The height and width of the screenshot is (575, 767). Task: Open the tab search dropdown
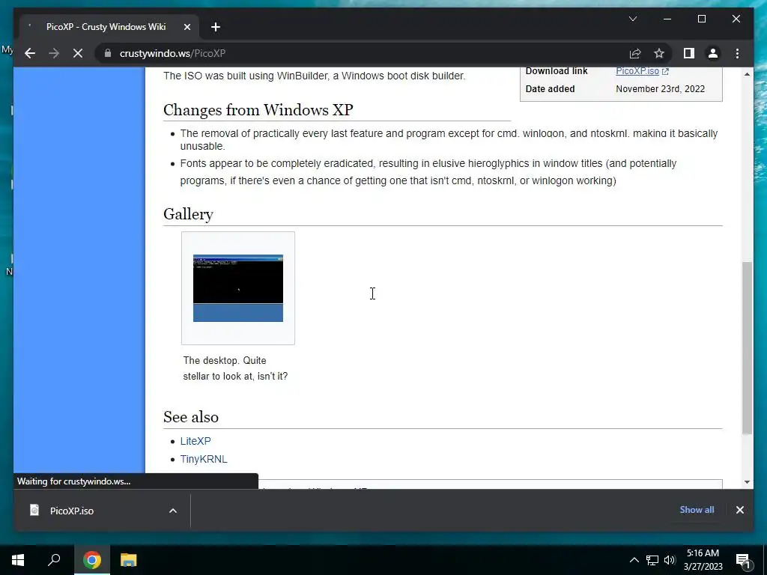coord(632,19)
